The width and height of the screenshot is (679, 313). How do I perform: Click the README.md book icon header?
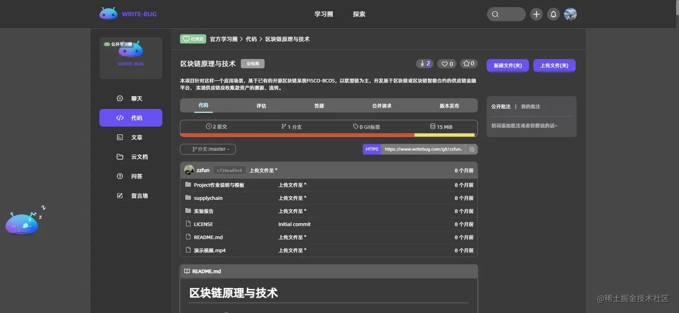coord(187,271)
